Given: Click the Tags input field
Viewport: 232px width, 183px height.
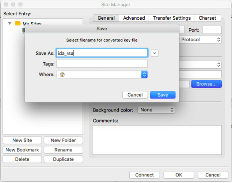Looking at the screenshot, I should pyautogui.click(x=102, y=64).
